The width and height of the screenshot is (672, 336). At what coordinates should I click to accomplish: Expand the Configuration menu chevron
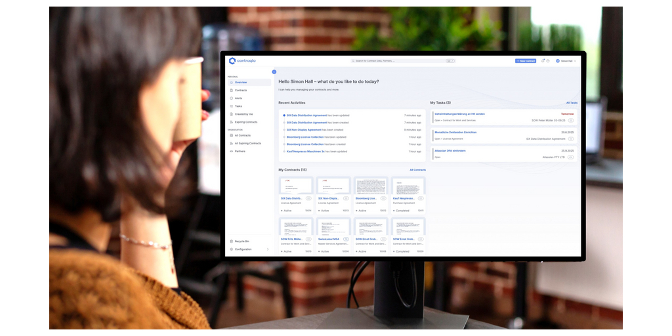pyautogui.click(x=267, y=249)
